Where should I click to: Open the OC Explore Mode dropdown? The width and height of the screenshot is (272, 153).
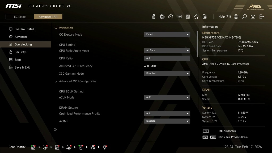click(x=167, y=34)
